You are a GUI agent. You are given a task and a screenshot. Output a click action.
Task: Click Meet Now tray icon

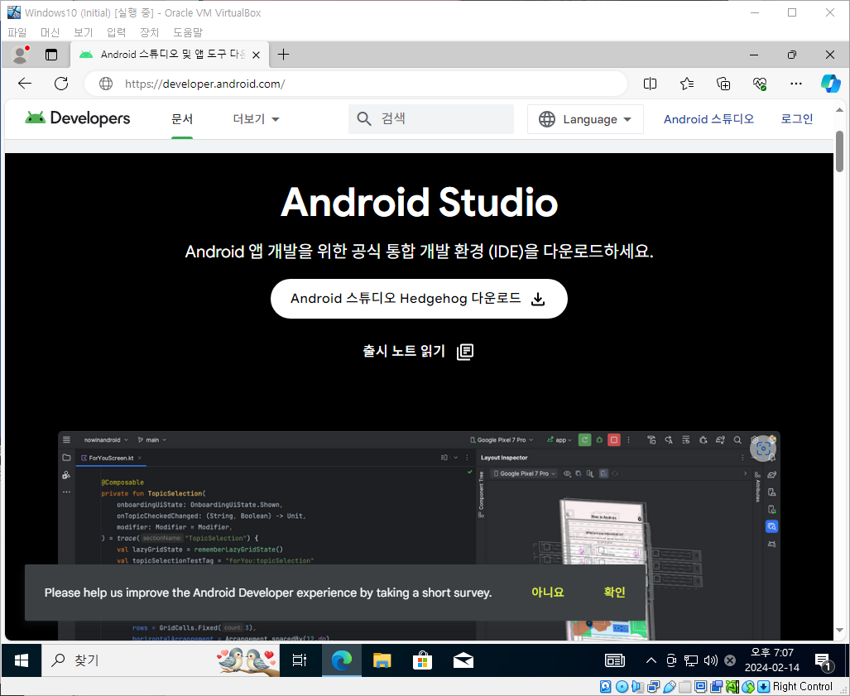[x=671, y=660]
